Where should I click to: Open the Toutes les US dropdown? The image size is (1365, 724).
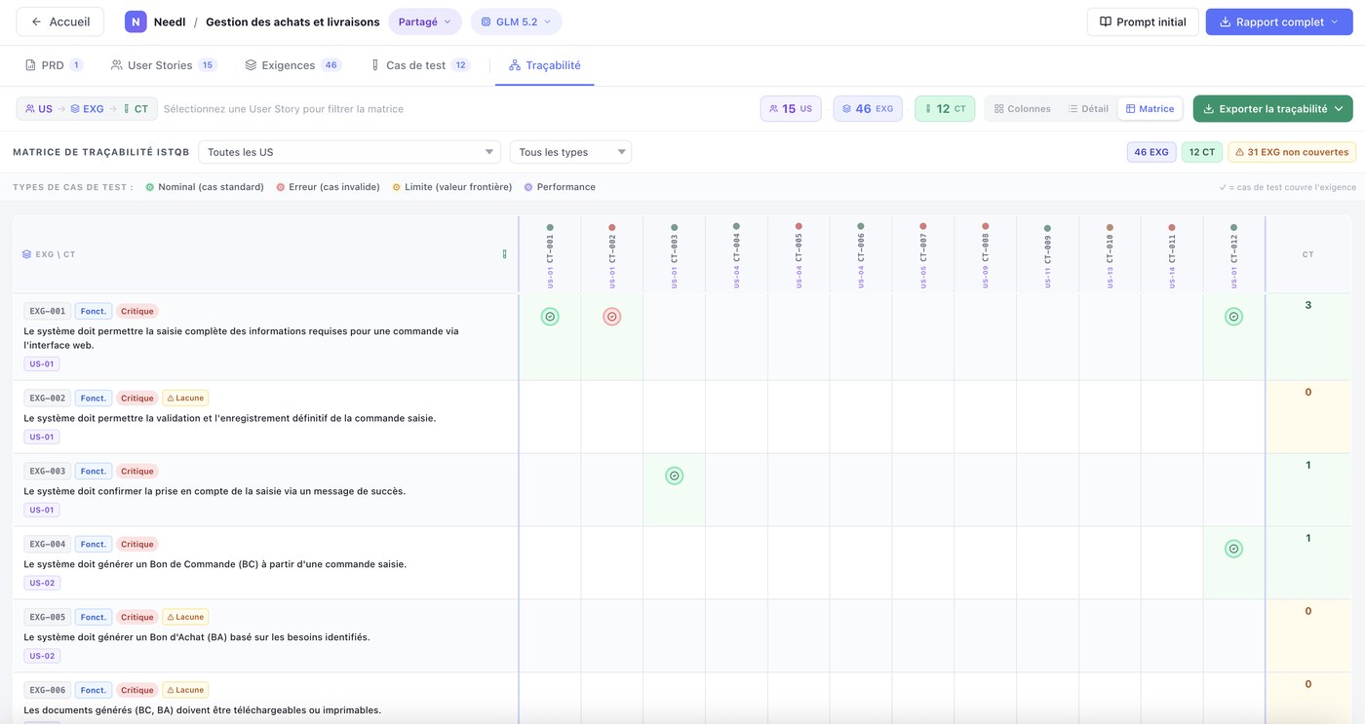tap(349, 152)
